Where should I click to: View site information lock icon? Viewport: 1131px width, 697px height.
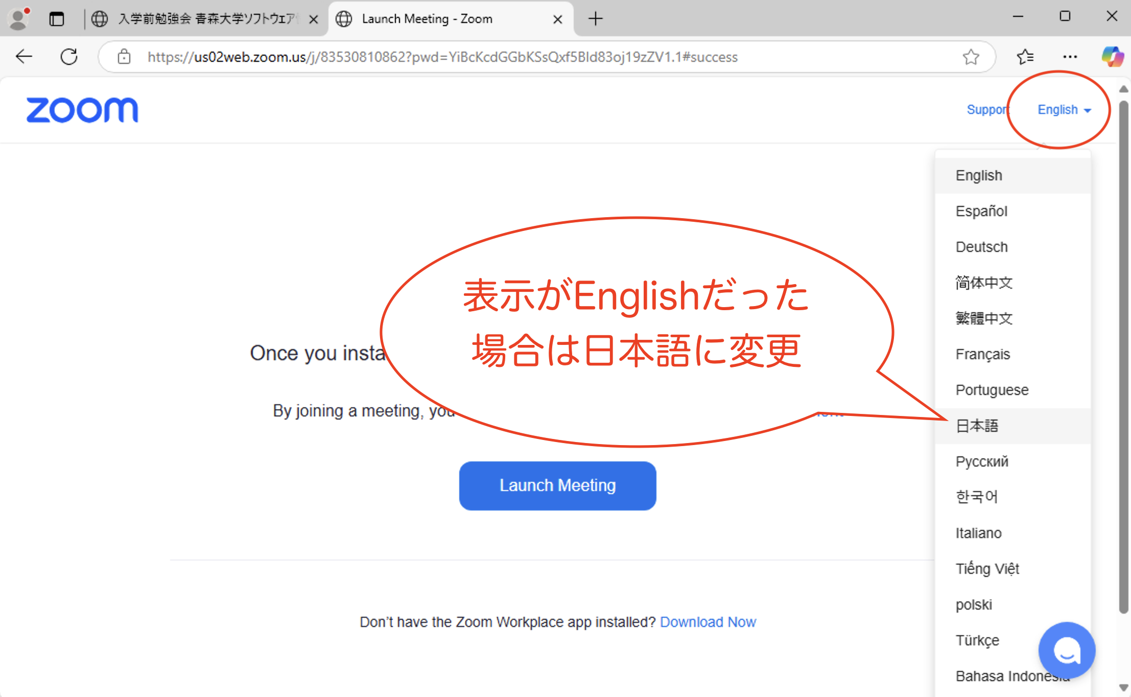[x=124, y=57]
